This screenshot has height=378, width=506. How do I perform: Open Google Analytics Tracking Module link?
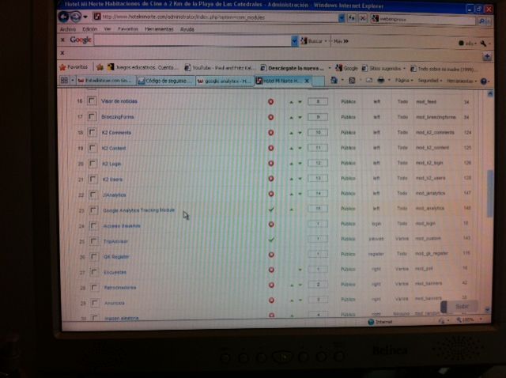click(x=139, y=210)
